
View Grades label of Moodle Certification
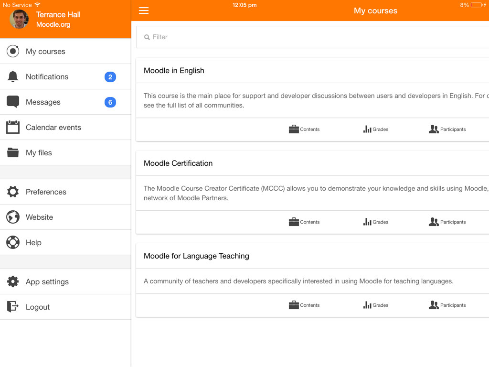click(x=381, y=222)
